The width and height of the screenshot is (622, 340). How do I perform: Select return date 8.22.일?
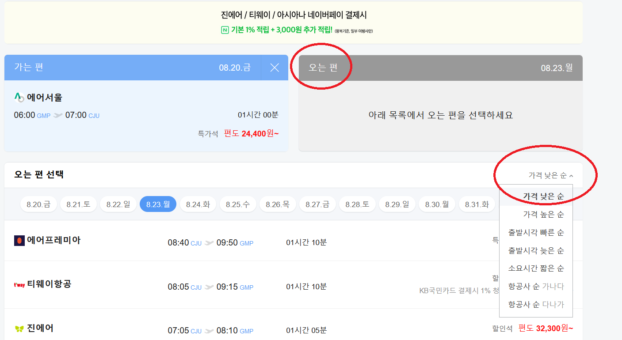(118, 204)
